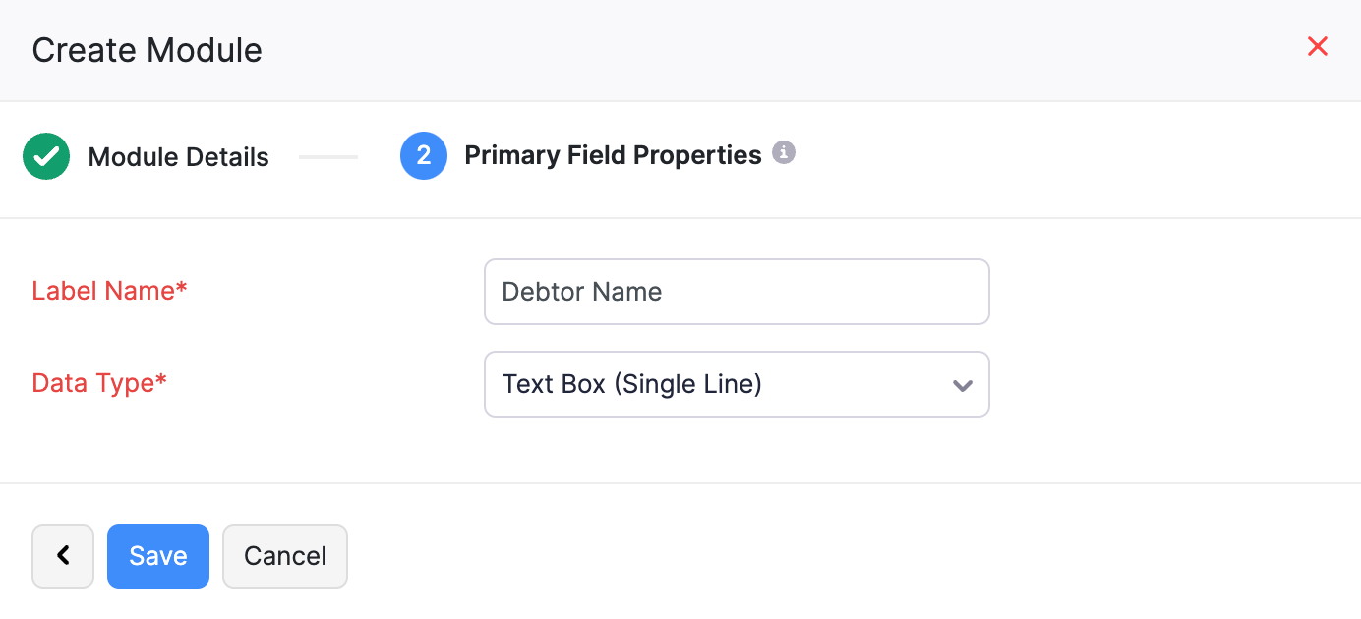Open the info tooltip beside Primary Field Properties
The height and width of the screenshot is (619, 1361).
coord(784,152)
